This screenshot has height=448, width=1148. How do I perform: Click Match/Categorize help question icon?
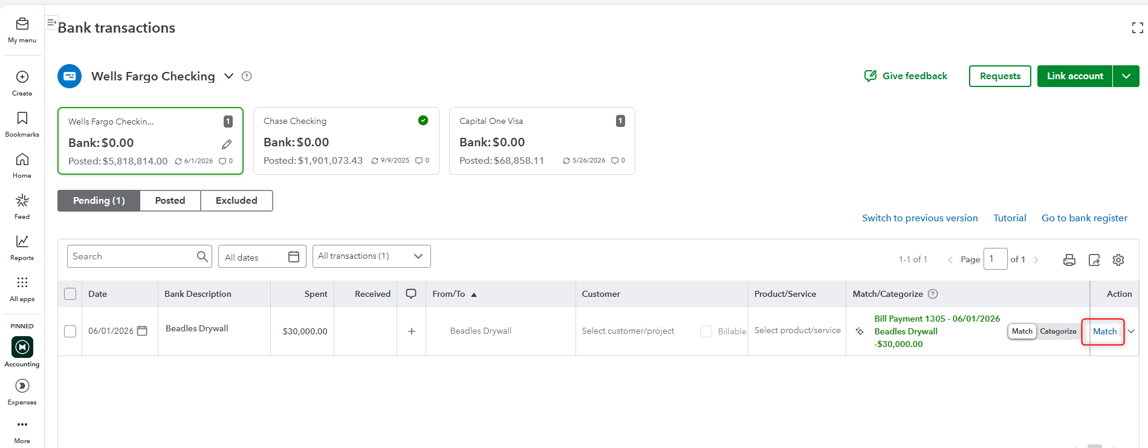[x=933, y=294]
